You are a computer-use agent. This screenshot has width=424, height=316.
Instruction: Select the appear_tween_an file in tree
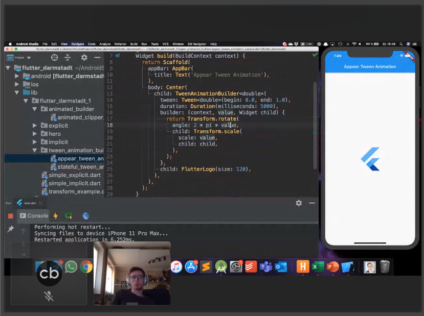point(77,159)
